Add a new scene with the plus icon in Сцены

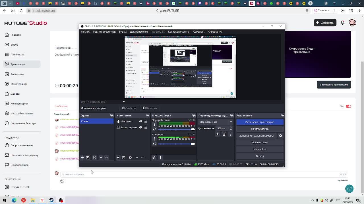coord(82,158)
